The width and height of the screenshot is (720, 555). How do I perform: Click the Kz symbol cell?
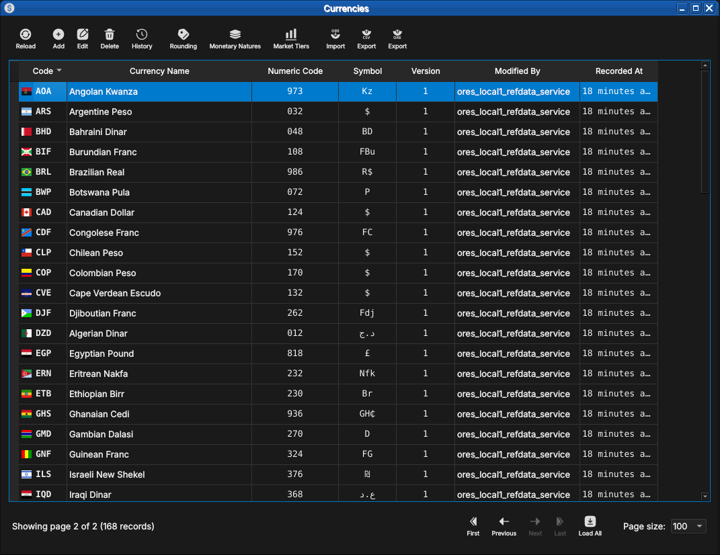click(367, 91)
